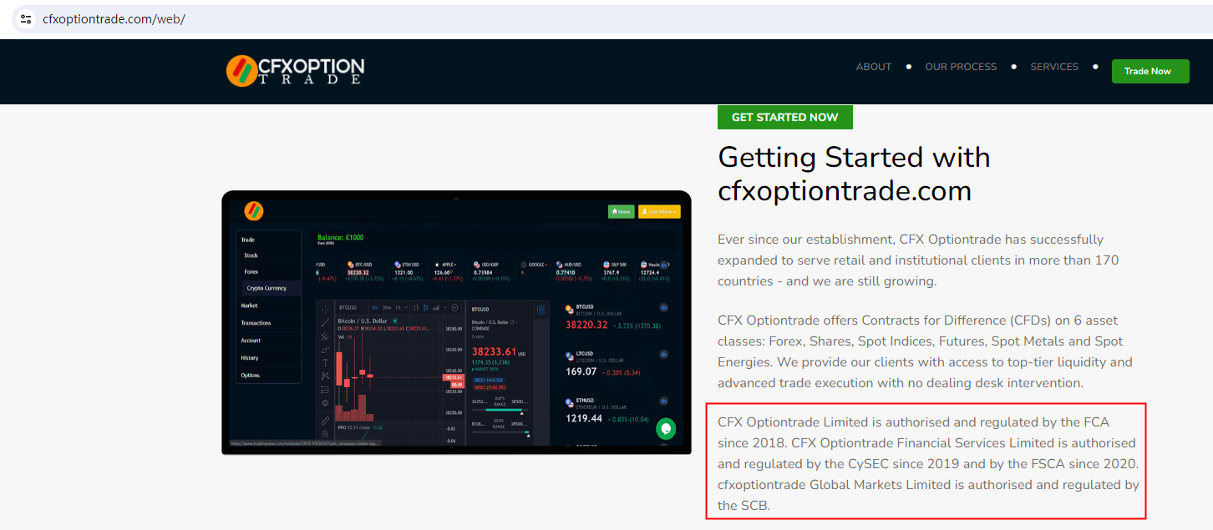Select emoji icon tool in preview chart
1213x530 pixels.
pyautogui.click(x=325, y=403)
